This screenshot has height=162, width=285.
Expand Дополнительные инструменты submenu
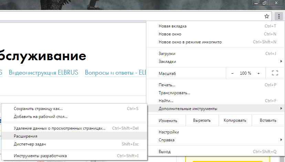188,109
